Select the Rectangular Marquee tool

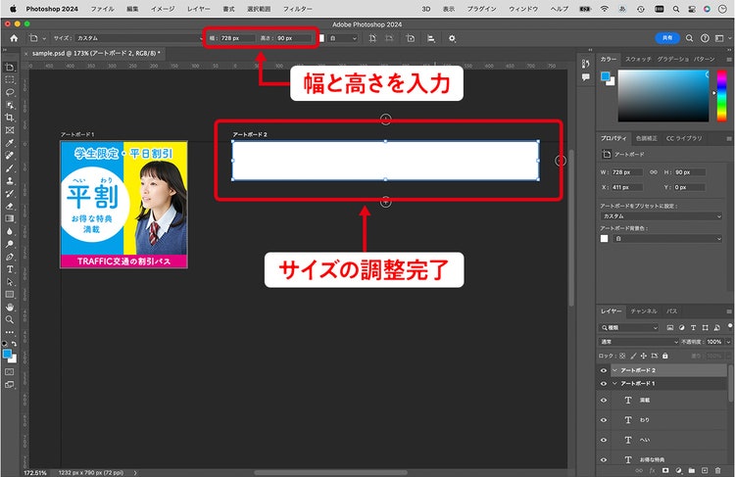(x=10, y=80)
